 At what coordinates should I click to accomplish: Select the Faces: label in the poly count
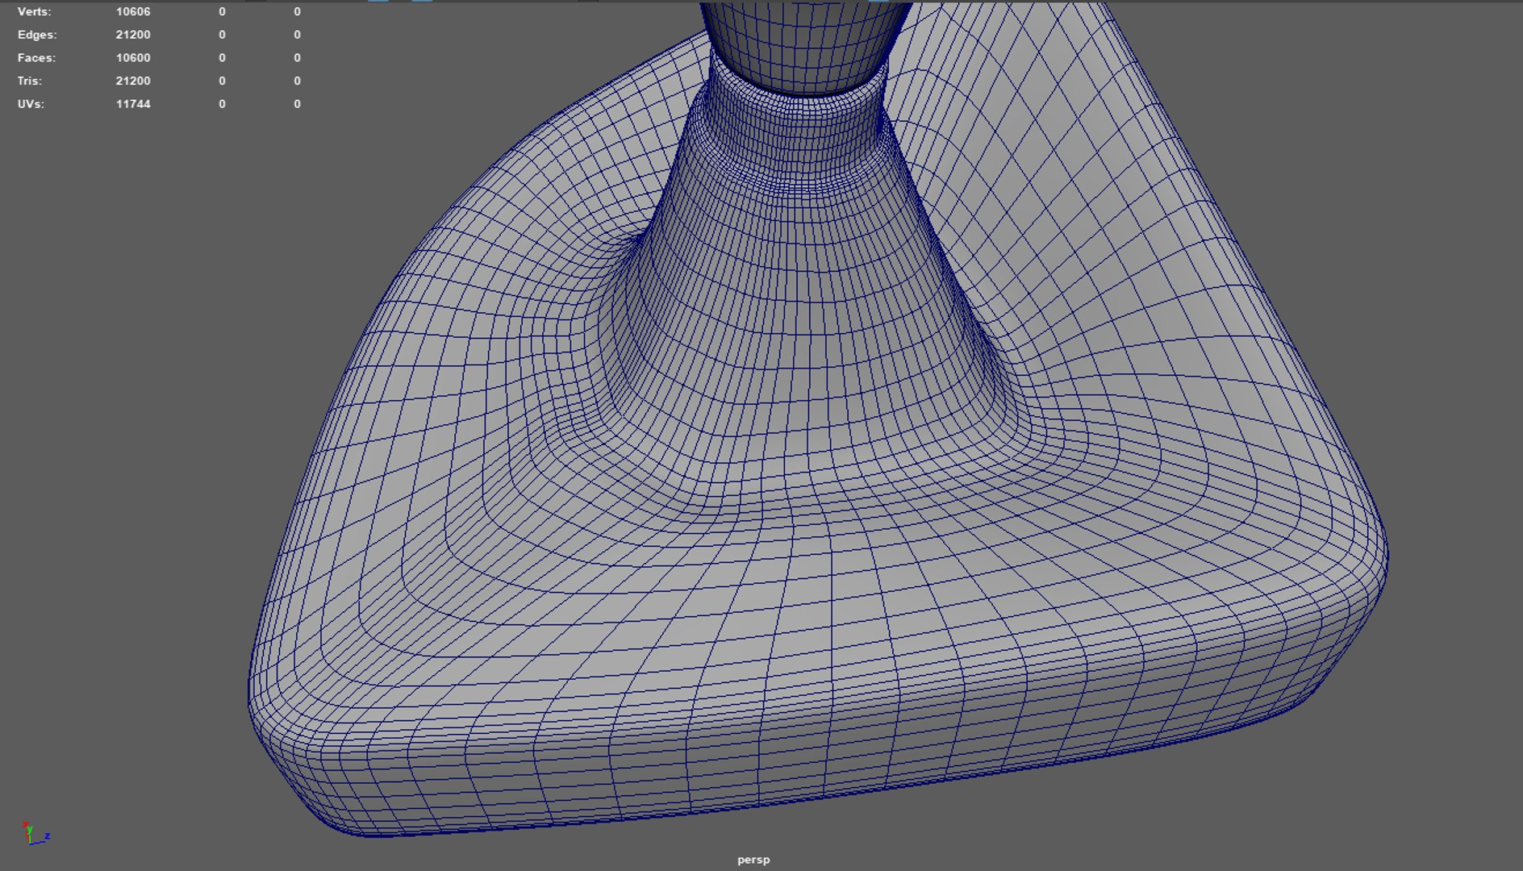(x=36, y=58)
